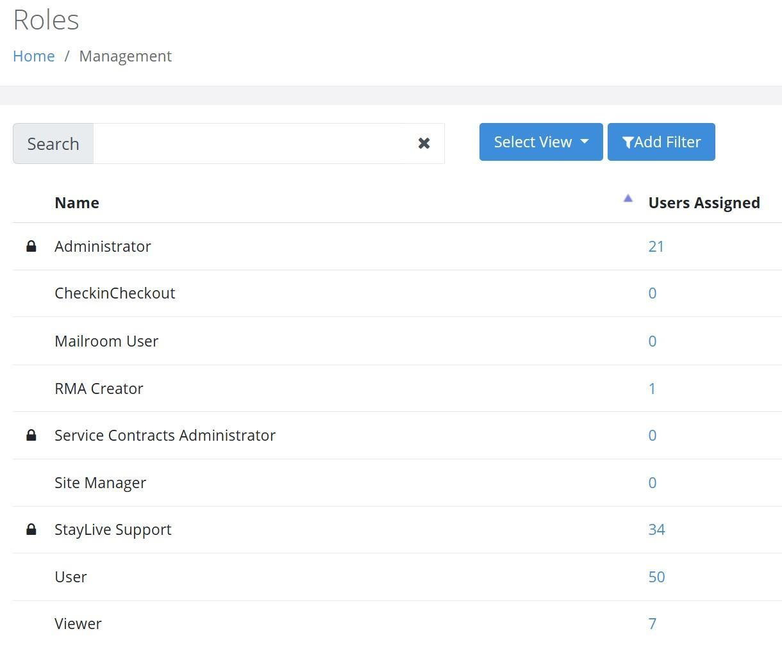The width and height of the screenshot is (782, 647).
Task: Open the Service Contracts Administrator role
Action: tap(165, 435)
